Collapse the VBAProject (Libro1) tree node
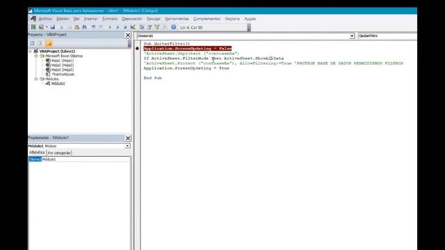 click(31, 51)
